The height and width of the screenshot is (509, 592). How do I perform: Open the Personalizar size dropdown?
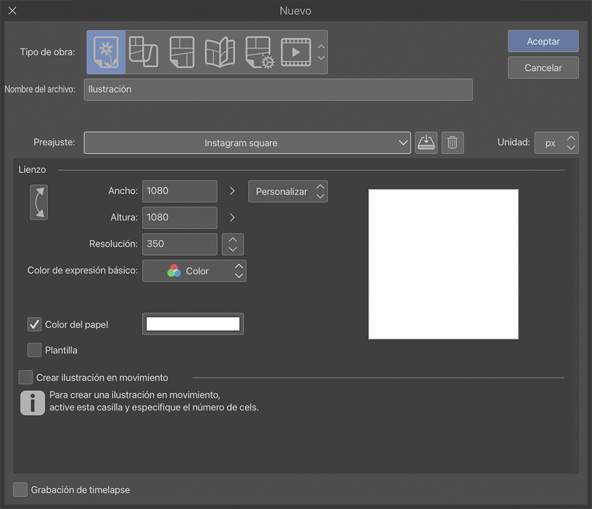point(288,191)
